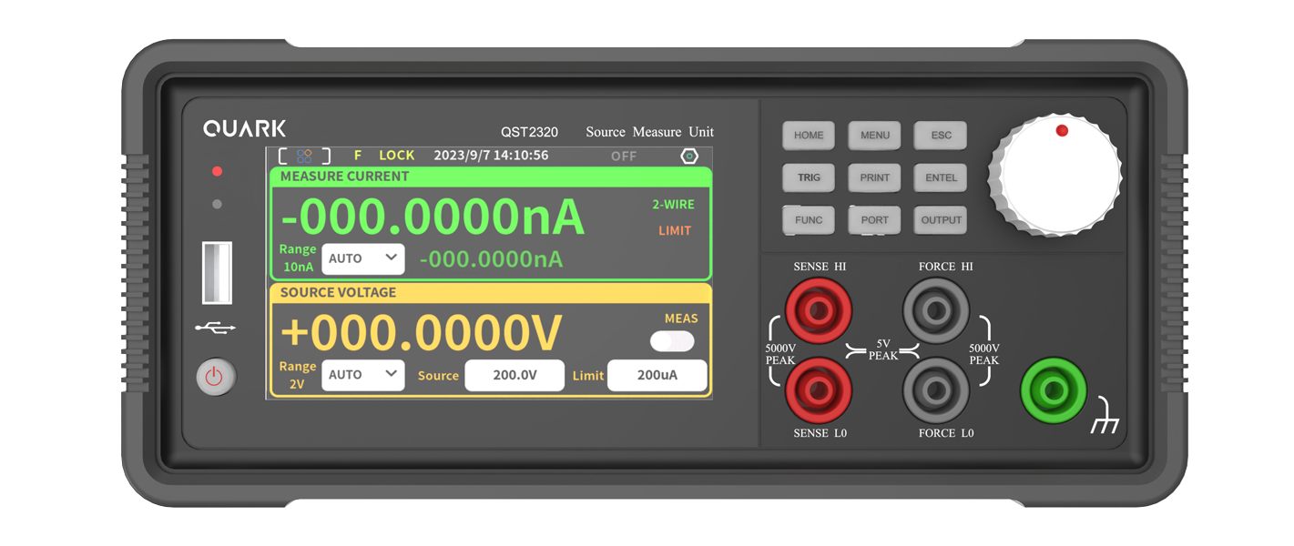Tap the bracketed grid icon in status bar

304,156
